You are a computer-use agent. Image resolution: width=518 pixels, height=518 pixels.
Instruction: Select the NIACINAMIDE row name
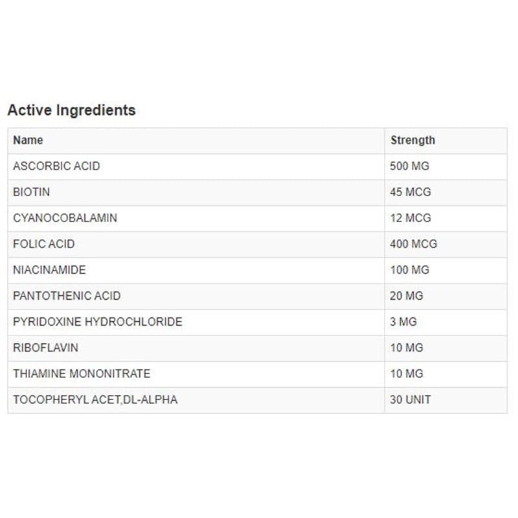(x=50, y=270)
